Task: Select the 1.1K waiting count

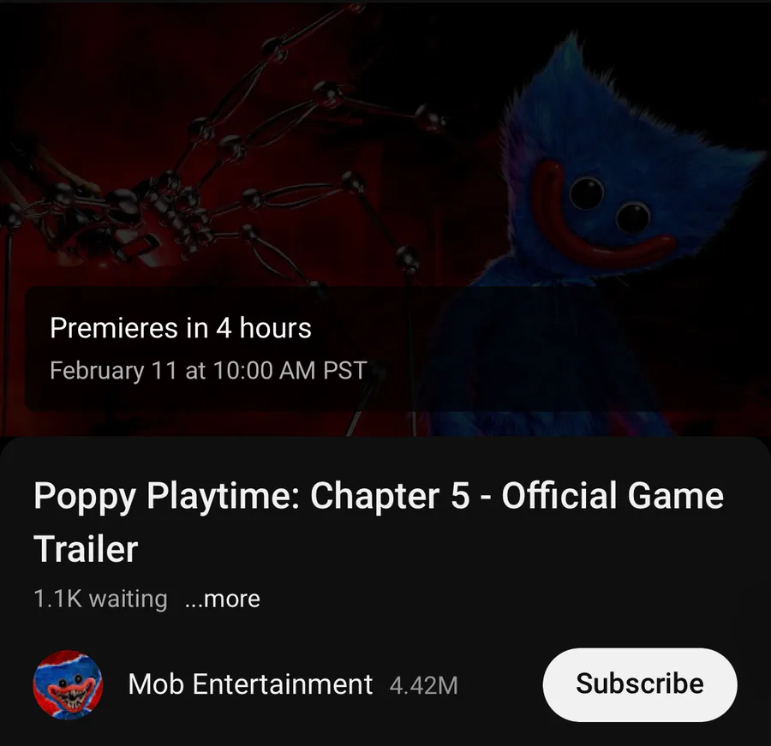Action: coord(100,599)
